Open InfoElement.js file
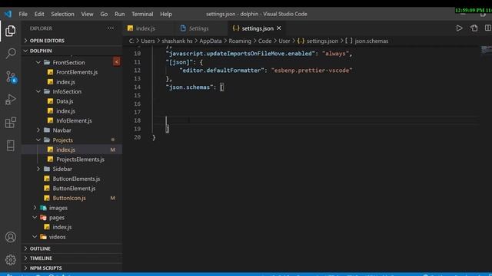Screen dimensions: 492x276 pos(74,121)
